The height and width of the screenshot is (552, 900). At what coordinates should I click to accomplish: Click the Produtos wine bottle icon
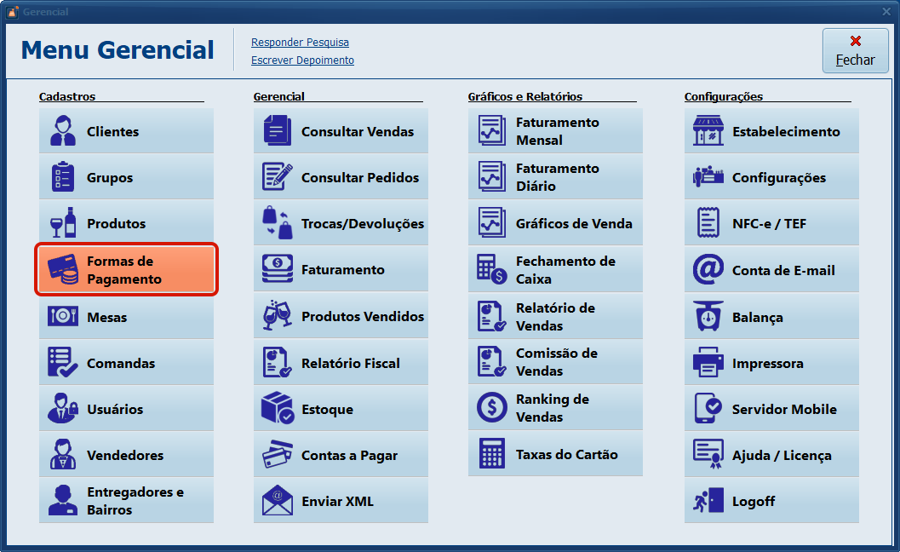pyautogui.click(x=63, y=223)
